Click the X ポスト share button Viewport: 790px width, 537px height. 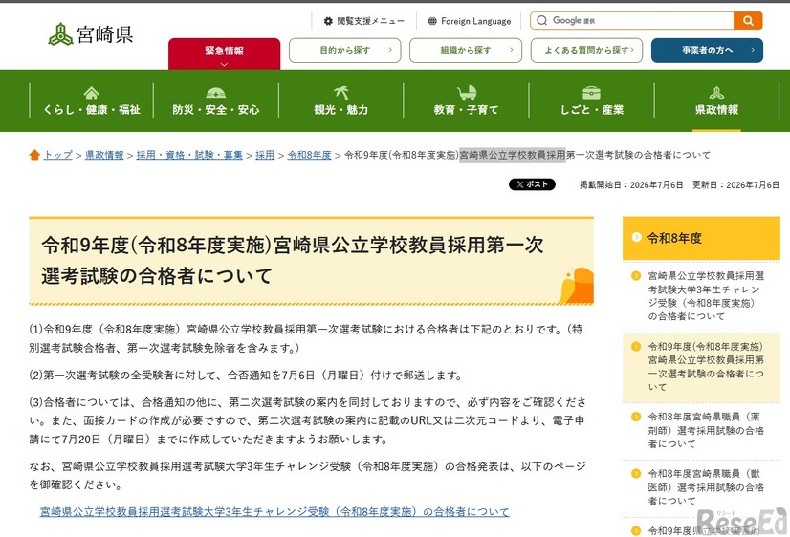[x=532, y=184]
